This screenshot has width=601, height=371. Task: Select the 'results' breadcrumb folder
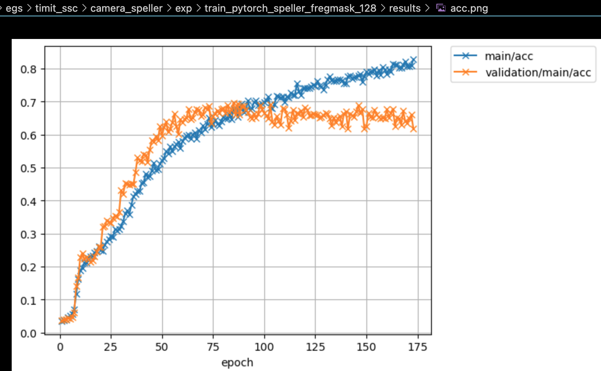click(405, 8)
